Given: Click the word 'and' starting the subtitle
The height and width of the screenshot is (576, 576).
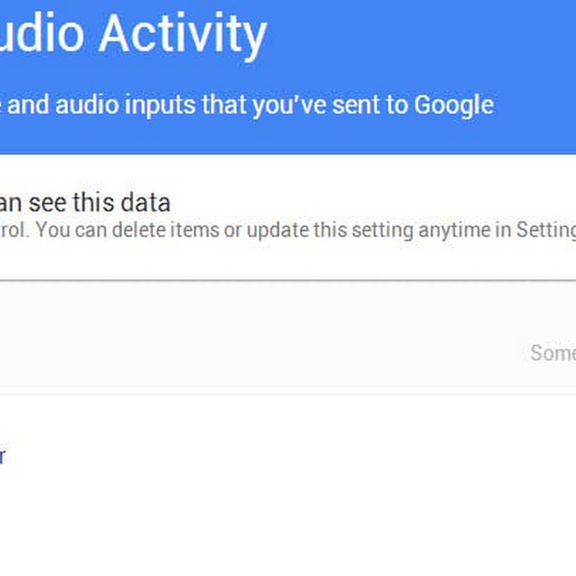Looking at the screenshot, I should click(28, 105).
